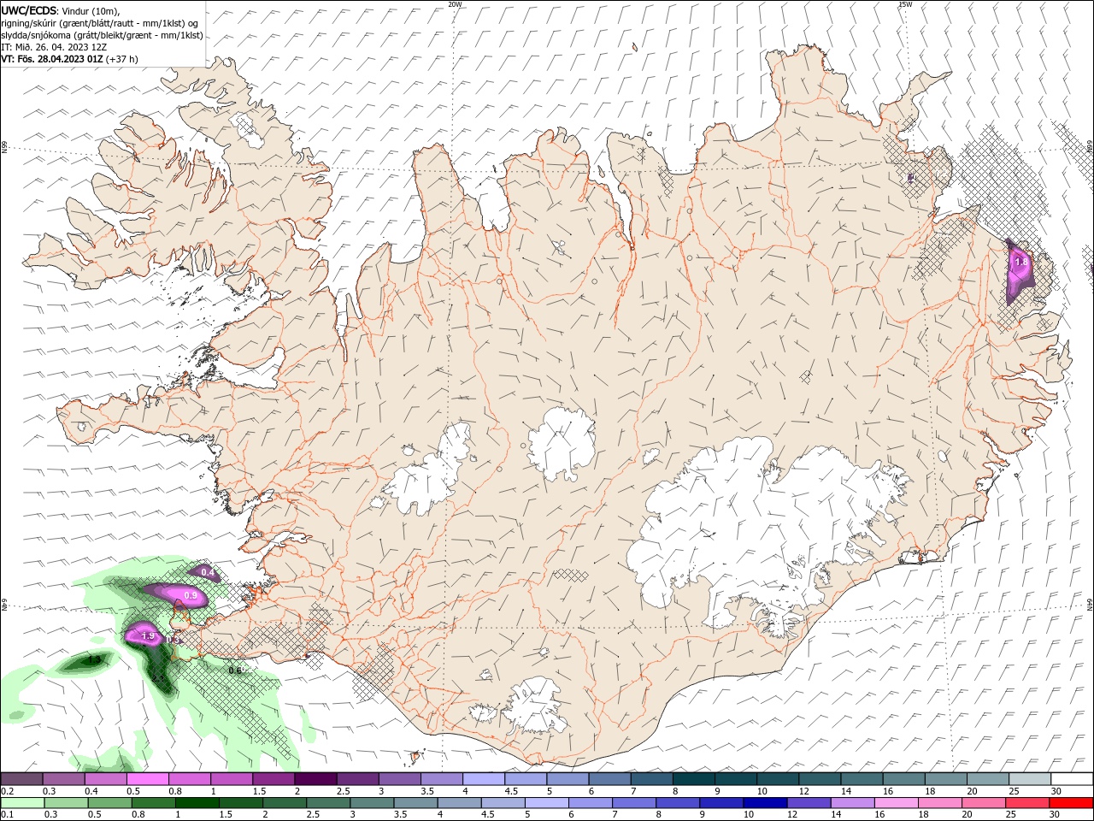Click the '30' label in the snow legend row

[1056, 791]
